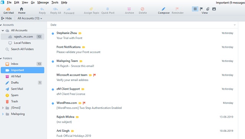Screen dimensions: 245x139
Task: Click important tag next to Front Notifications
Action: click(x=83, y=47)
